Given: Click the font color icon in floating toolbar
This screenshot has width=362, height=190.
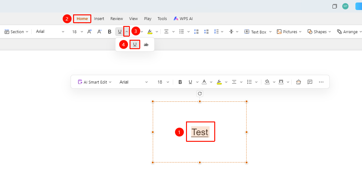Looking at the screenshot, I should tap(204, 82).
